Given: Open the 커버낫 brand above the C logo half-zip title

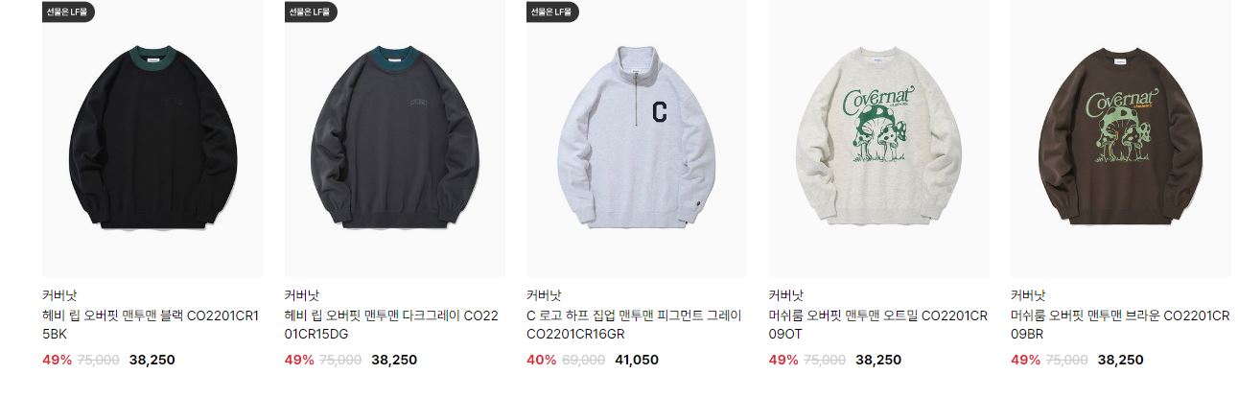Looking at the screenshot, I should [544, 295].
